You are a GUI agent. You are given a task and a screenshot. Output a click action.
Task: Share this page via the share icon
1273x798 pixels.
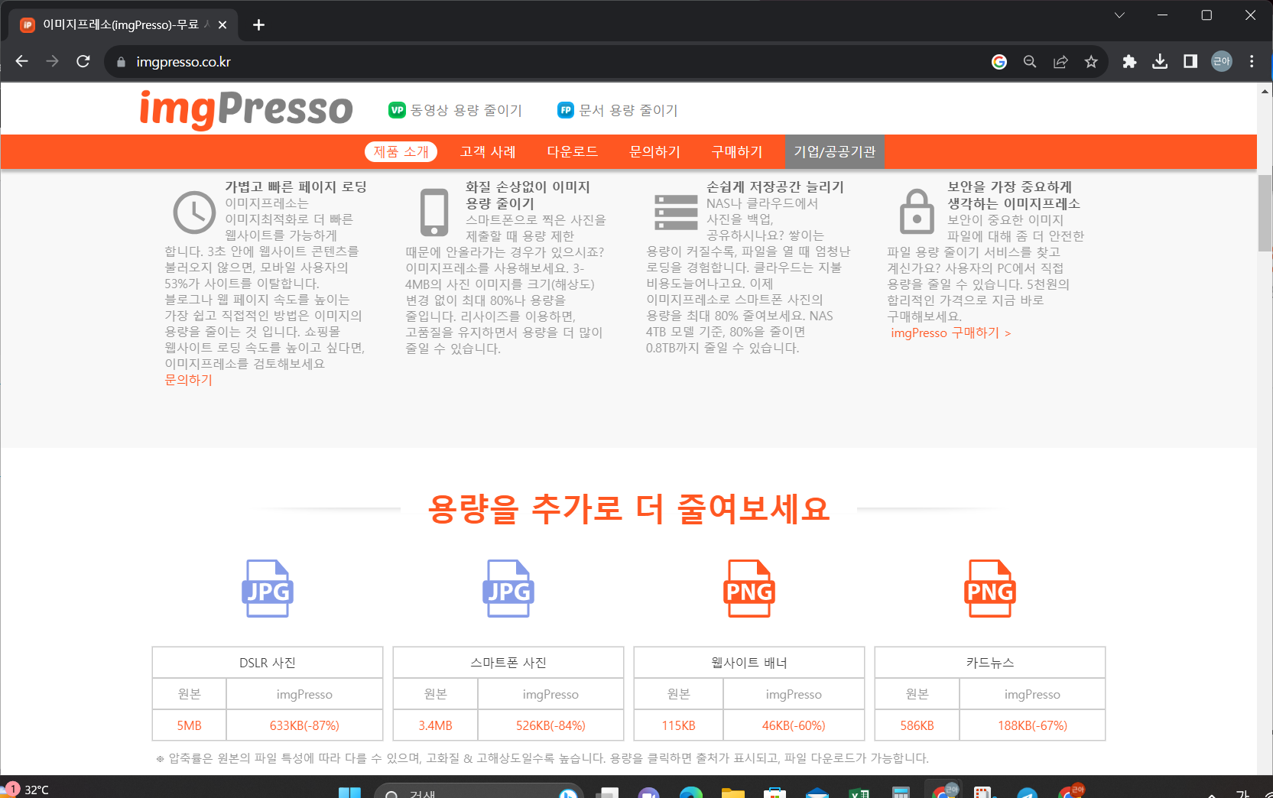tap(1060, 62)
